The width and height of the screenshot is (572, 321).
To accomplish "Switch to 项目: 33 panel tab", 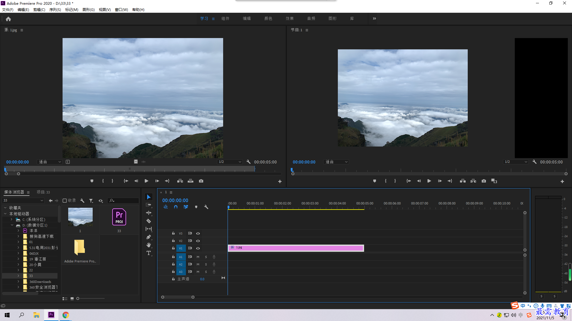I will [x=43, y=192].
